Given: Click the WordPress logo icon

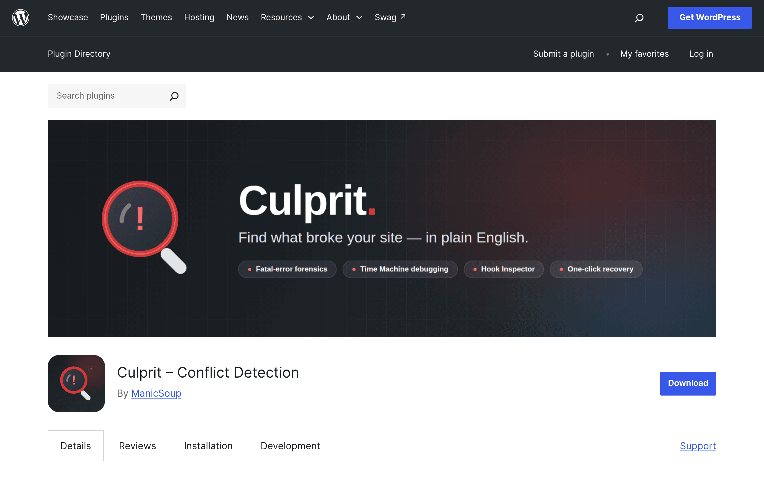Looking at the screenshot, I should pos(21,18).
